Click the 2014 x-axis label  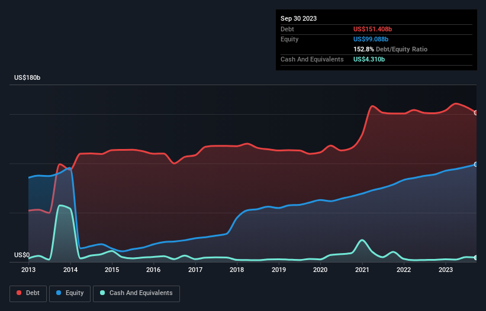coord(70,270)
